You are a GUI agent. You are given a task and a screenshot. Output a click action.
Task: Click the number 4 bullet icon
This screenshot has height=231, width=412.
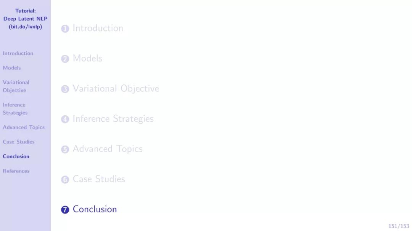coord(65,119)
